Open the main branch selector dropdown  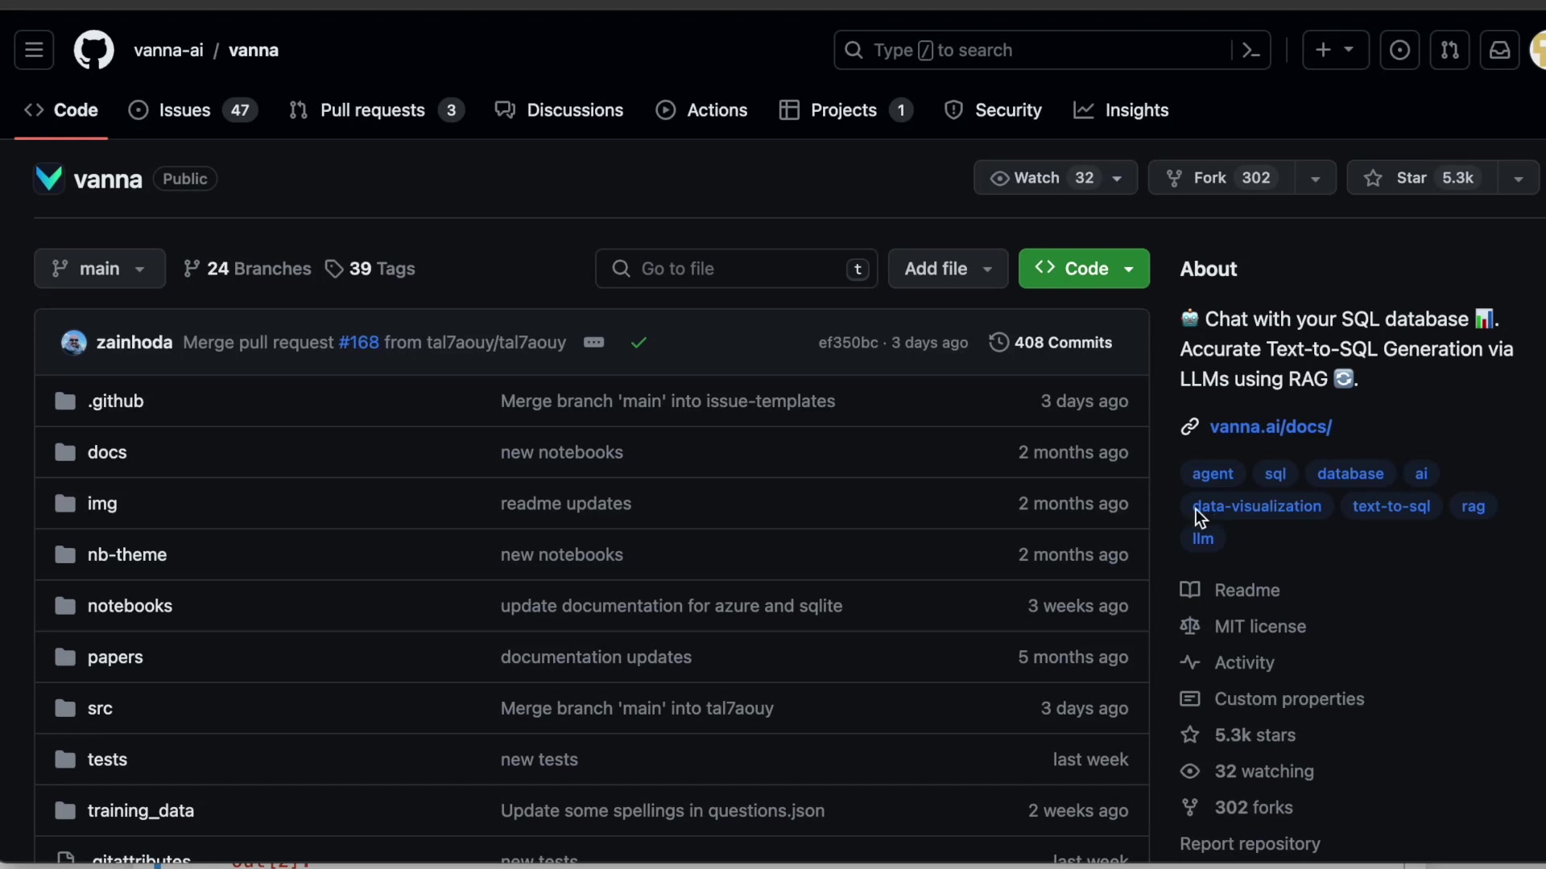99,269
